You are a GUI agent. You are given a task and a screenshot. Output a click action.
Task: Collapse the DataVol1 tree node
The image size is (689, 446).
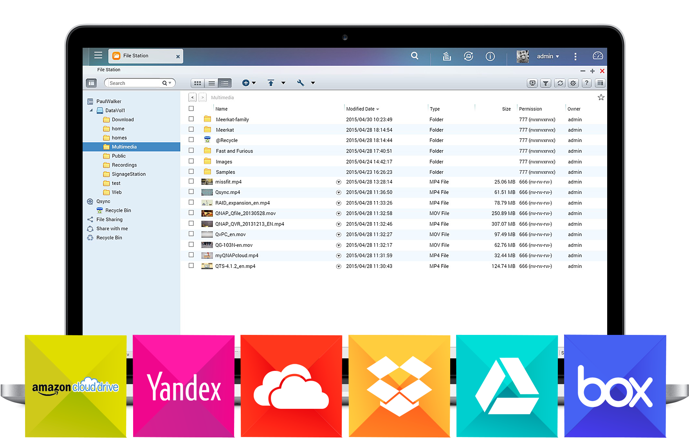click(x=91, y=110)
